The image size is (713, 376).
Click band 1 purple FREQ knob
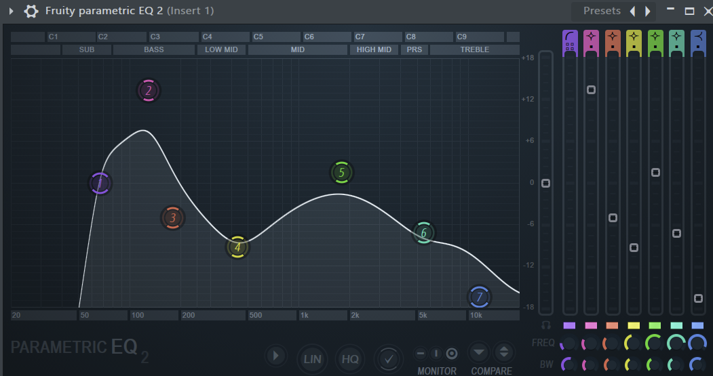click(569, 343)
